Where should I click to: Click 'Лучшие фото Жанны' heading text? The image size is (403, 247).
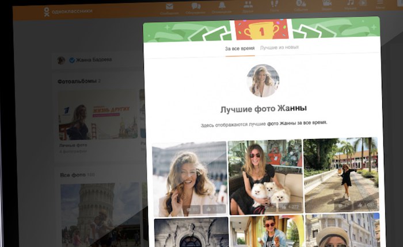(264, 109)
